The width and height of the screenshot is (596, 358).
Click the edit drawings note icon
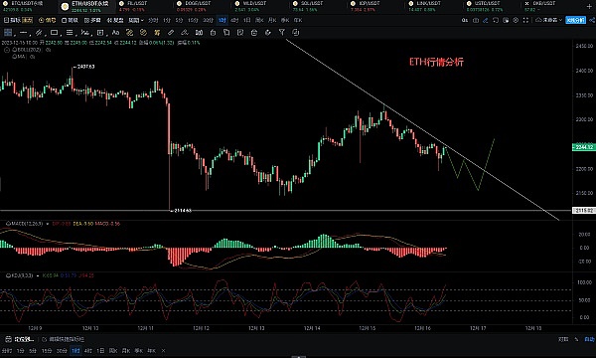(x=240, y=33)
